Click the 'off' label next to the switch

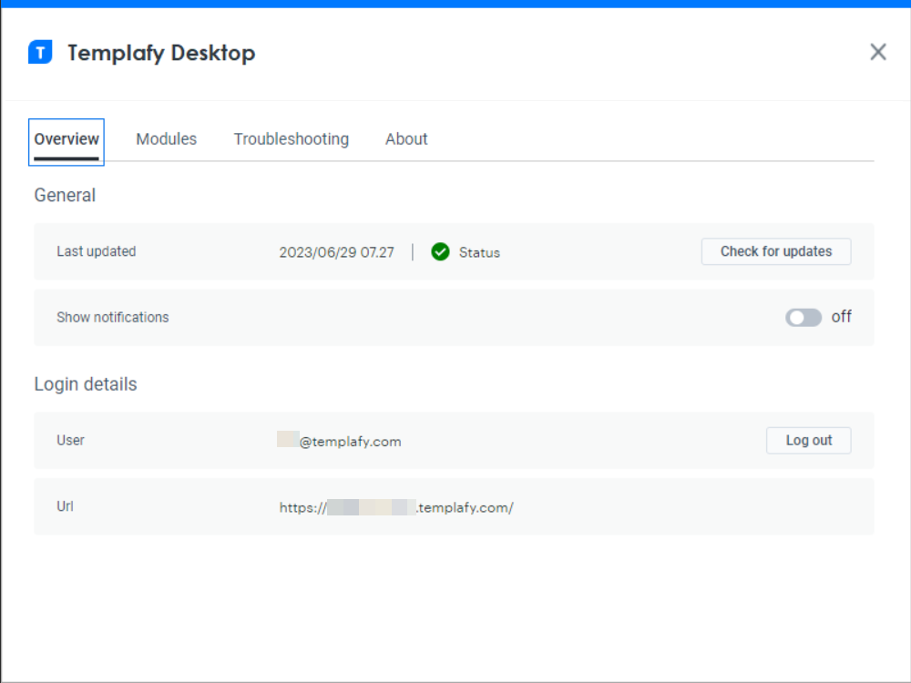pos(841,317)
